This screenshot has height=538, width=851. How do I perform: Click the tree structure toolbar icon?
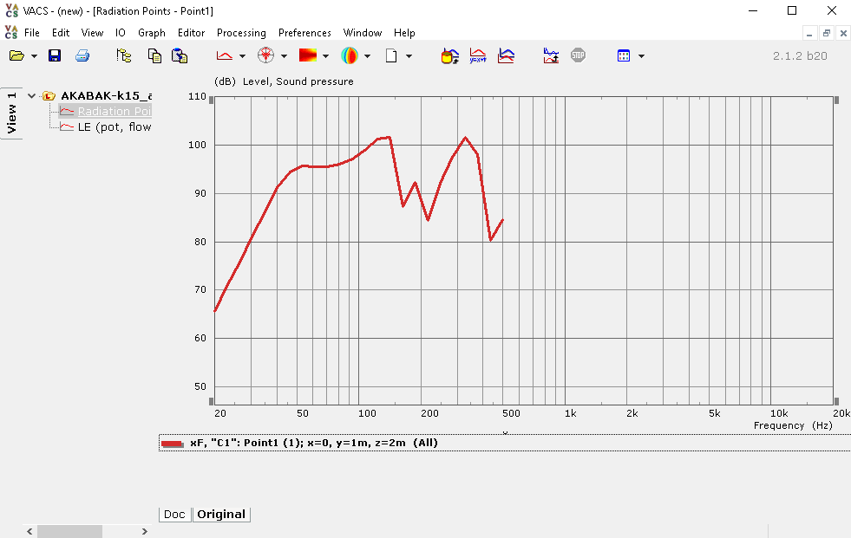[124, 55]
